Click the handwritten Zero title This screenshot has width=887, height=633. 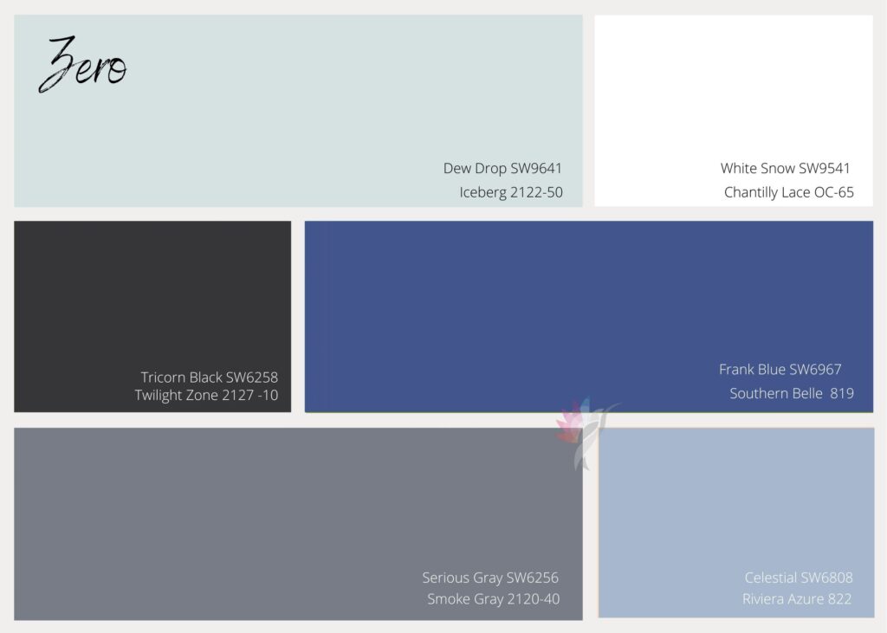tap(83, 65)
